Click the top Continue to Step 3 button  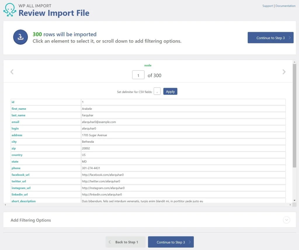click(270, 38)
